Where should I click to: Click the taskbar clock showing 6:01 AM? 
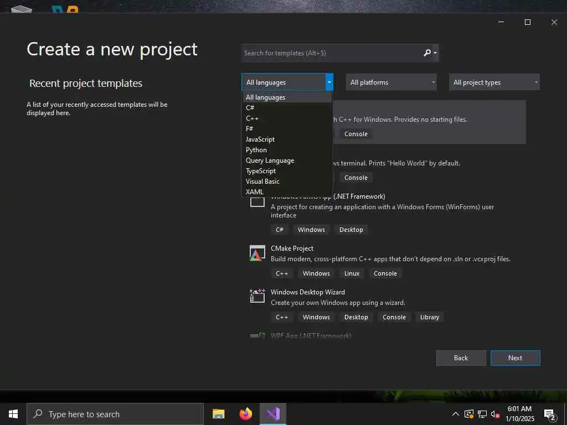tap(519, 414)
